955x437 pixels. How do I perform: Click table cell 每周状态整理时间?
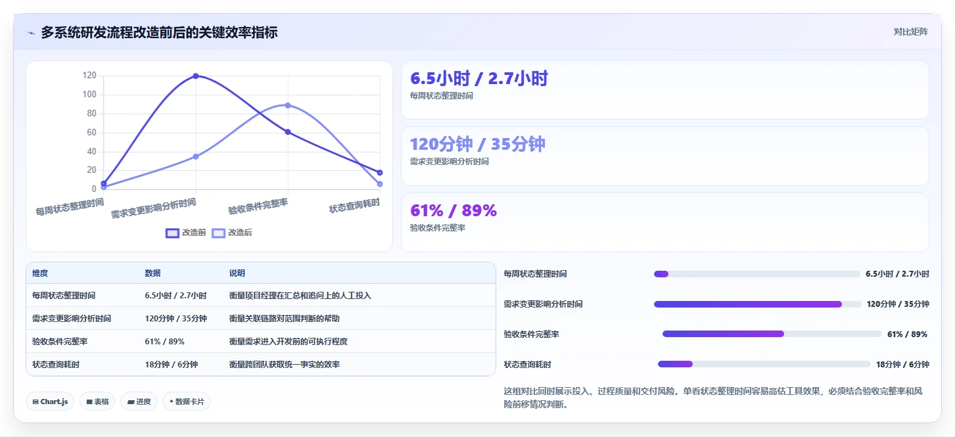click(x=64, y=296)
